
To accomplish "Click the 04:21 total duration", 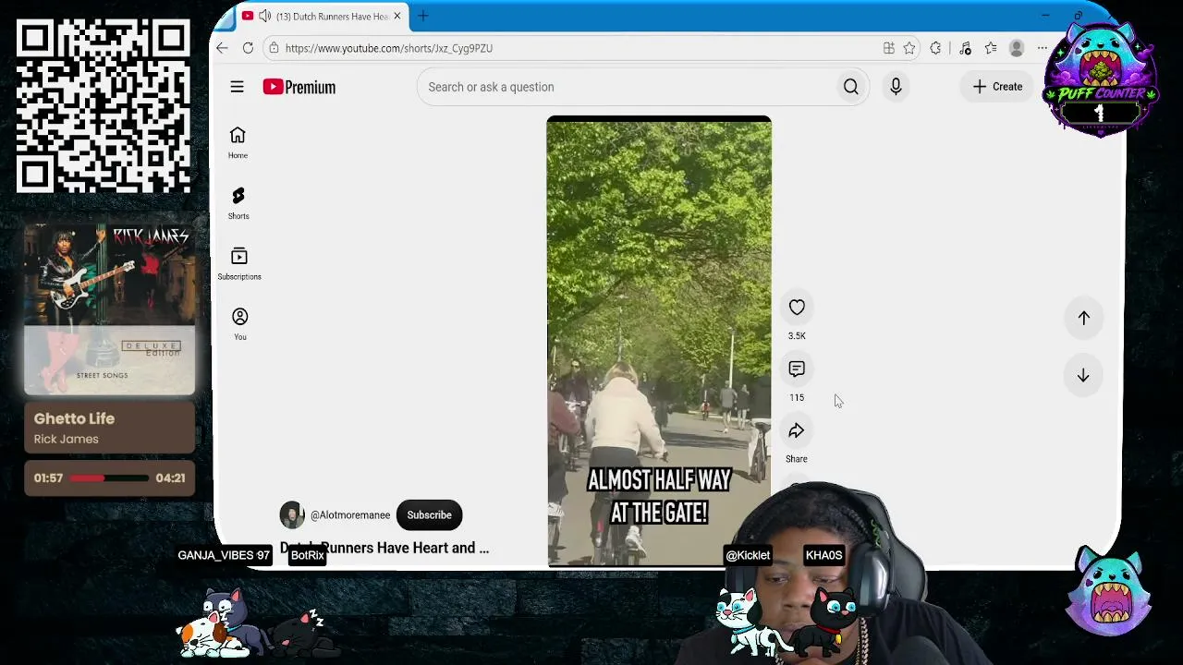I will (170, 478).
